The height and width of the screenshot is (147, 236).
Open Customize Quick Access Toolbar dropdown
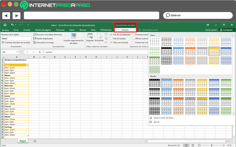coord(28,25)
